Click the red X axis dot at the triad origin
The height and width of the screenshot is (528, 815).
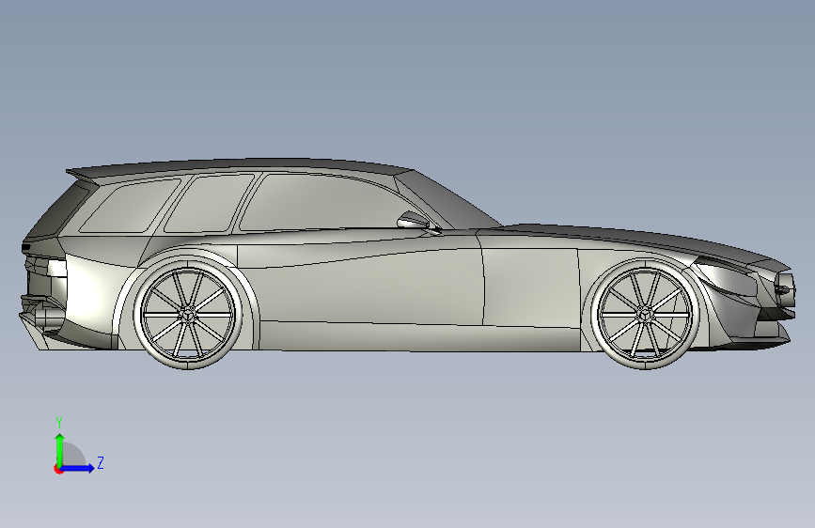click(58, 469)
